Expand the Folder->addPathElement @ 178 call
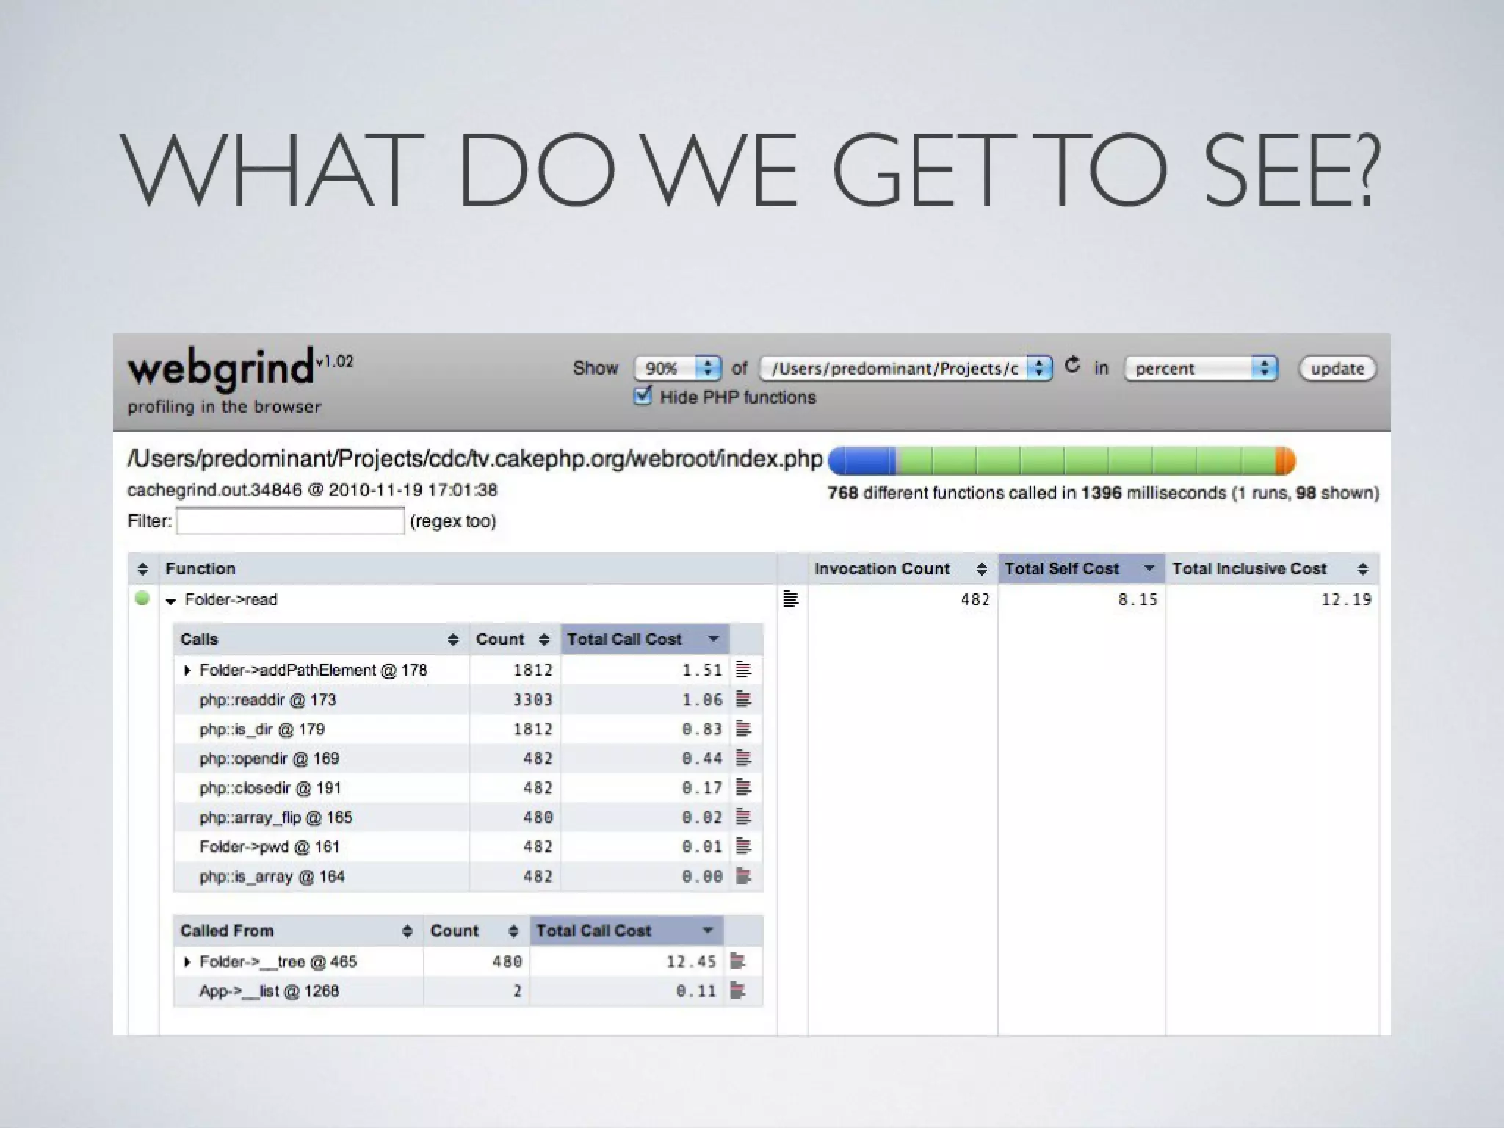 click(187, 670)
